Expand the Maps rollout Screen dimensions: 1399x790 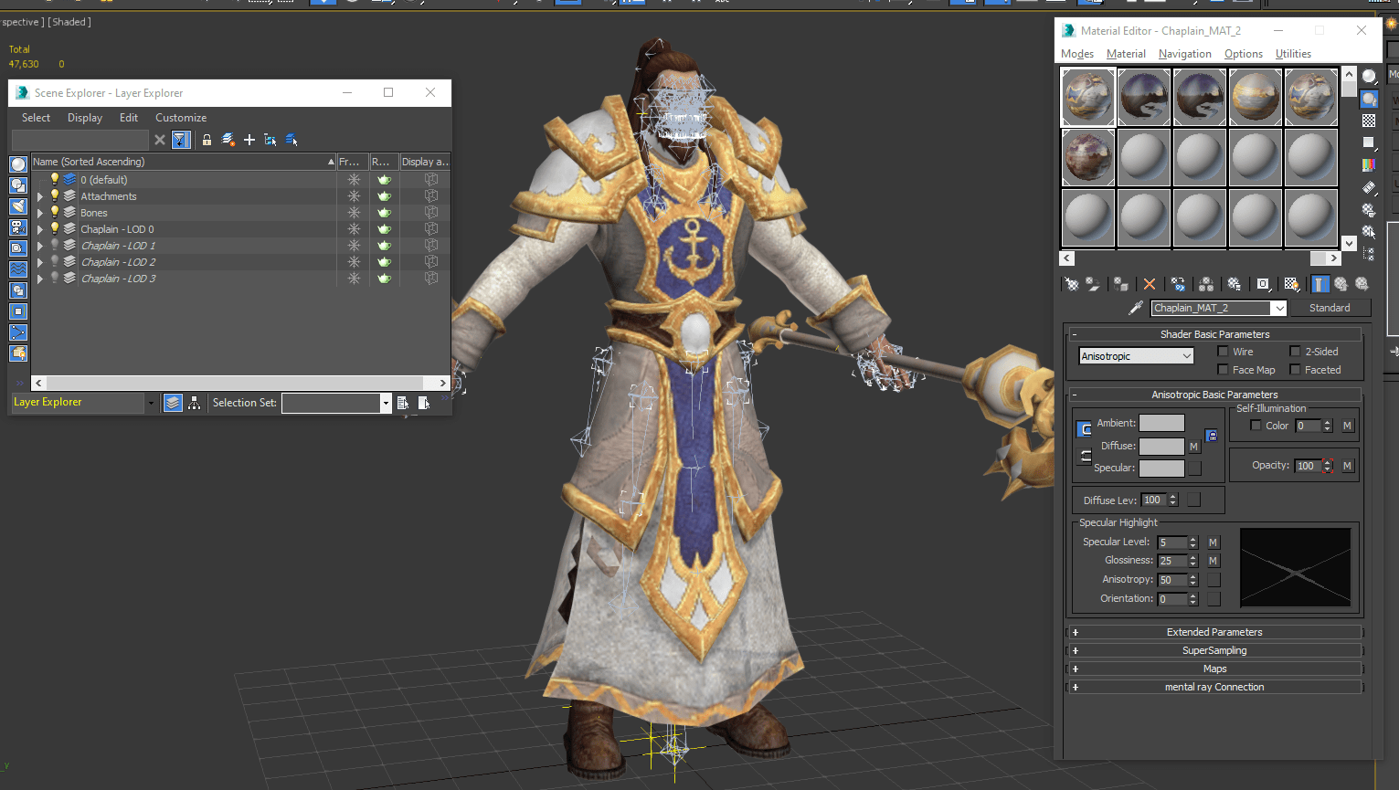tap(1214, 669)
